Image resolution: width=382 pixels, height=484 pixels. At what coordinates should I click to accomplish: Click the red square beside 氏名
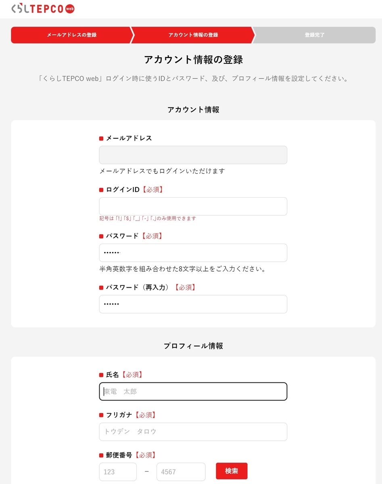point(101,375)
